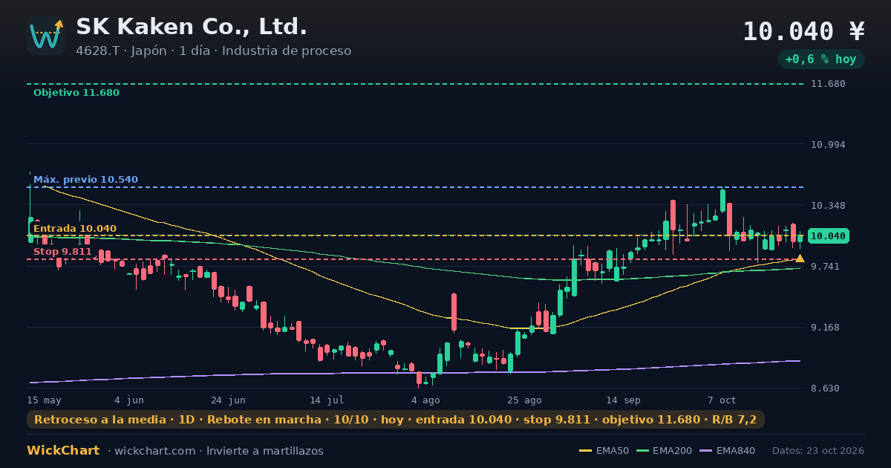This screenshot has width=891, height=468.
Task: Click the Entrada 10.040 level label
Action: pyautogui.click(x=75, y=229)
